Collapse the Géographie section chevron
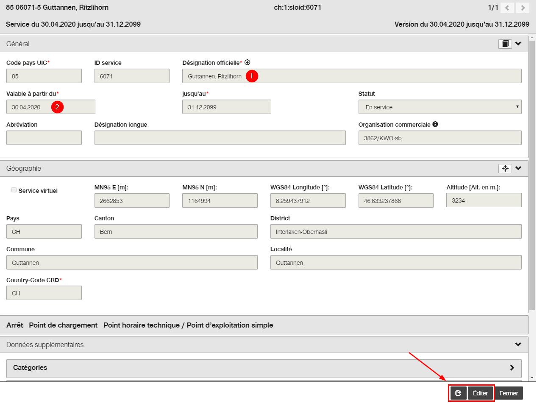537x403 pixels. 518,168
